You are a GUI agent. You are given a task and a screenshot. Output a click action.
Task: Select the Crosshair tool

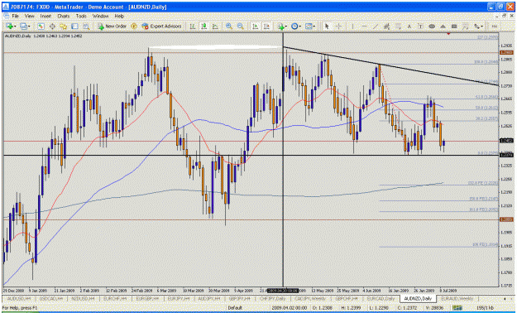point(338,26)
